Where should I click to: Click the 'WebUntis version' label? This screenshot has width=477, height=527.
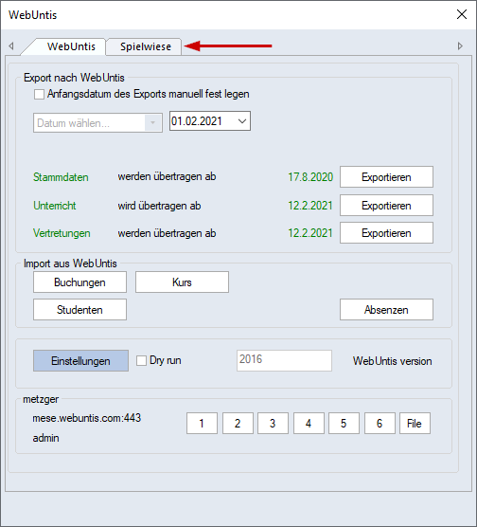pyautogui.click(x=393, y=361)
